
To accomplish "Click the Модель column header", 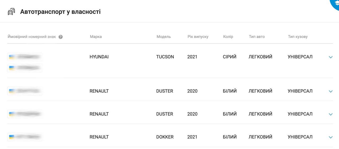I will click(x=163, y=37).
